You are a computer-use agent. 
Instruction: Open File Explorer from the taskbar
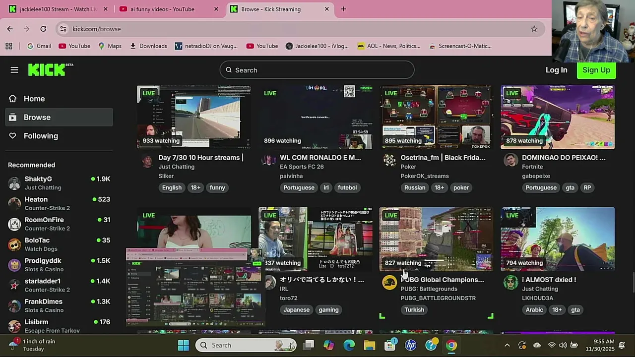[x=370, y=345]
